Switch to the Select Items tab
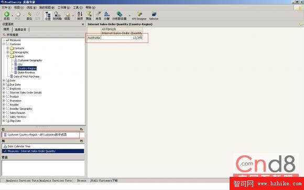 [20, 29]
